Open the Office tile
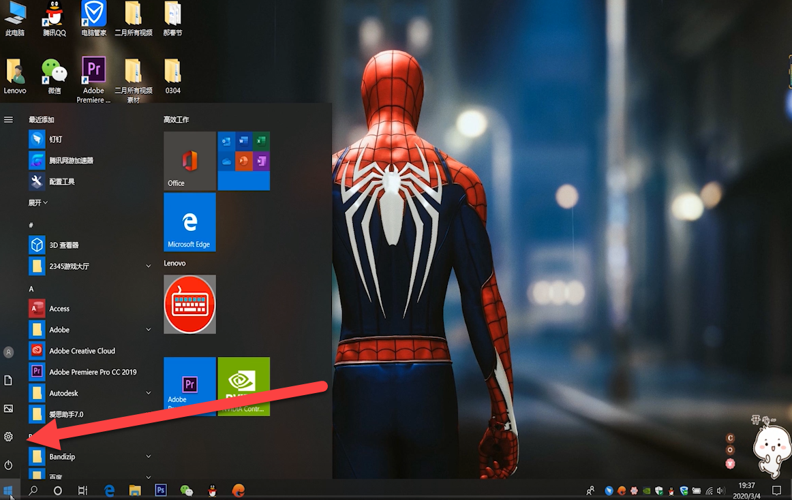Image resolution: width=792 pixels, height=500 pixels. [189, 161]
